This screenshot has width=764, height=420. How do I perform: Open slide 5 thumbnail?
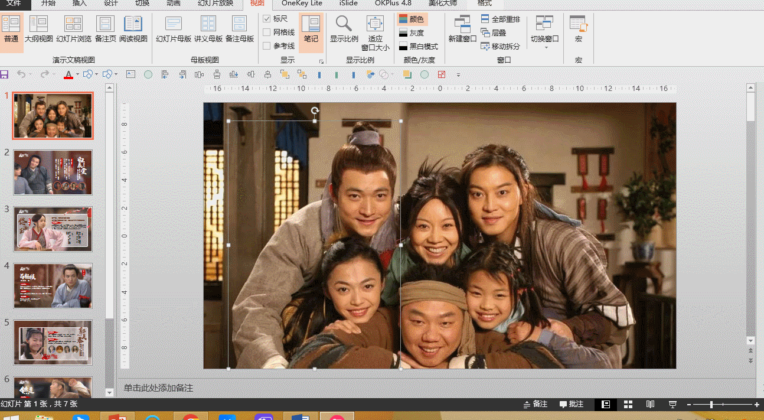(53, 343)
